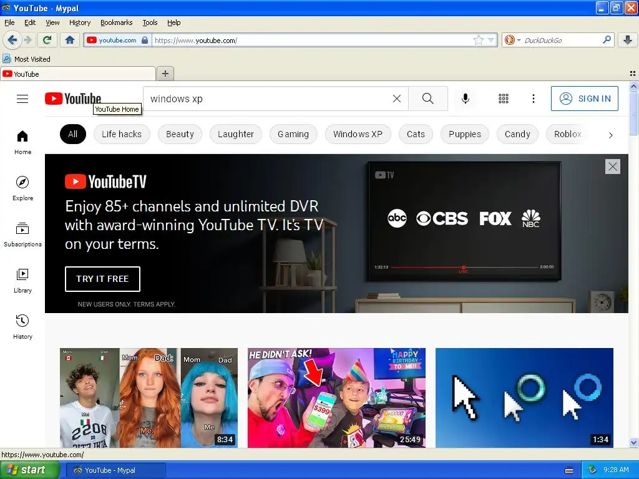The width and height of the screenshot is (639, 479).
Task: Click the SIGN IN button
Action: [584, 99]
